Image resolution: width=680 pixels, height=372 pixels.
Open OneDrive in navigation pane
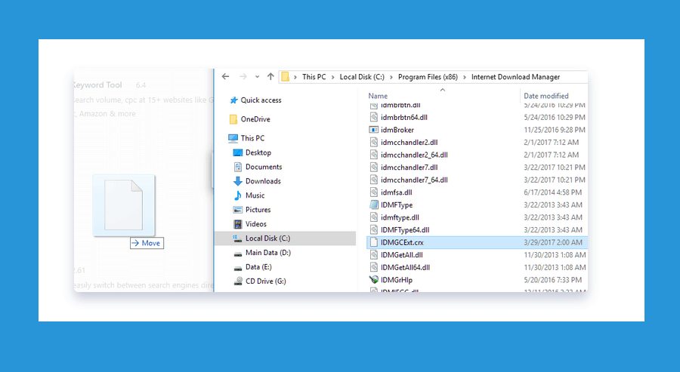click(255, 119)
